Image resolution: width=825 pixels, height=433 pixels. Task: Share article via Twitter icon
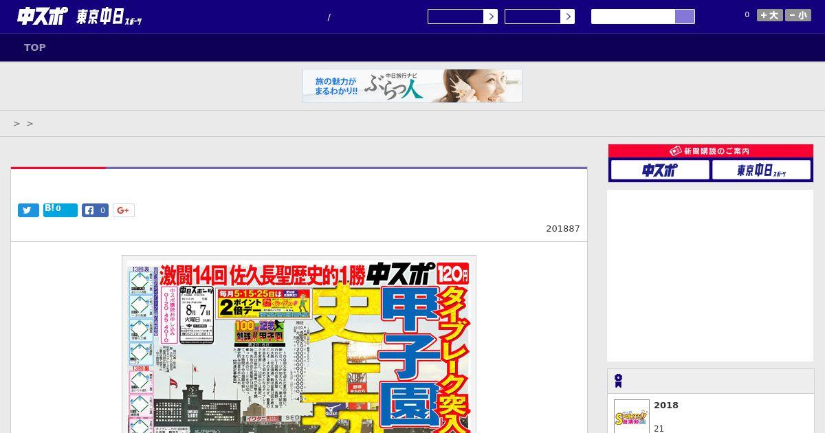pos(28,210)
